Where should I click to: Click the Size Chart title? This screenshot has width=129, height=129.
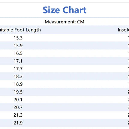tap(64, 10)
